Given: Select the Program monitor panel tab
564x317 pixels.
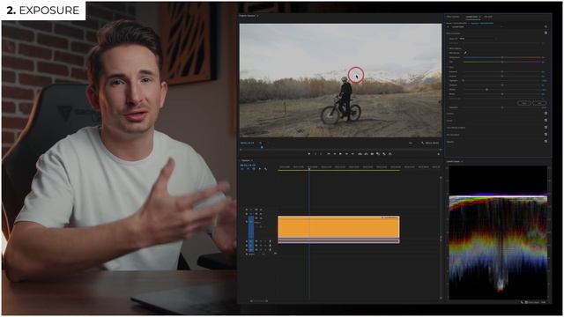Looking at the screenshot, I should coord(248,16).
